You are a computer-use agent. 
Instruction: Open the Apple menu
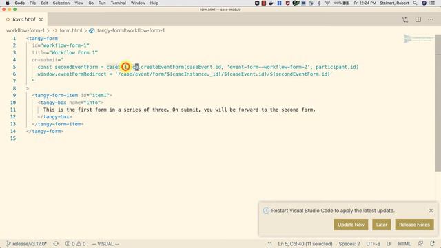8,3
